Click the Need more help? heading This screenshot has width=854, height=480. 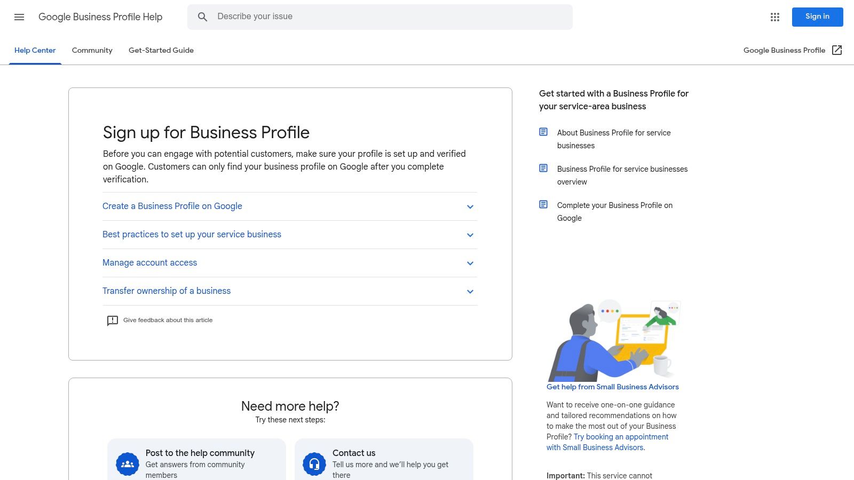(x=290, y=406)
